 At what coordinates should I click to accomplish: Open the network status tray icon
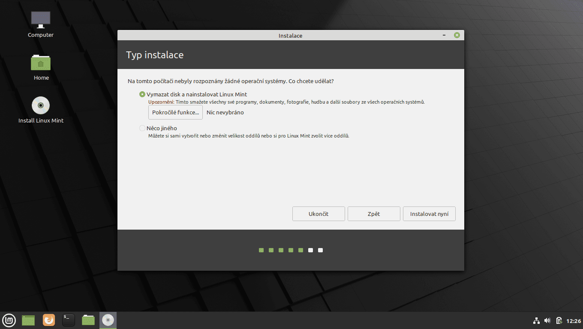point(536,320)
